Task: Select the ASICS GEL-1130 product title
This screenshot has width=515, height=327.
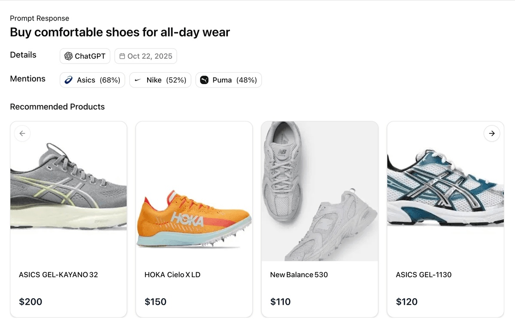Action: point(424,275)
